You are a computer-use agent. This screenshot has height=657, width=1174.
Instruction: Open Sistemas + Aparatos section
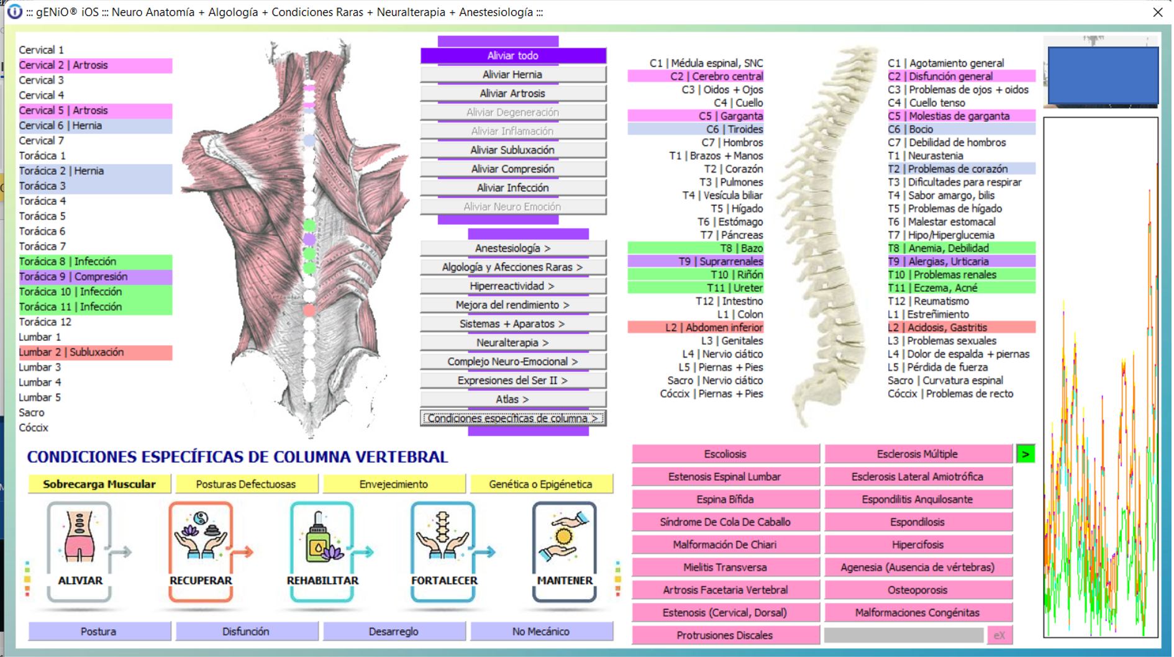point(513,324)
